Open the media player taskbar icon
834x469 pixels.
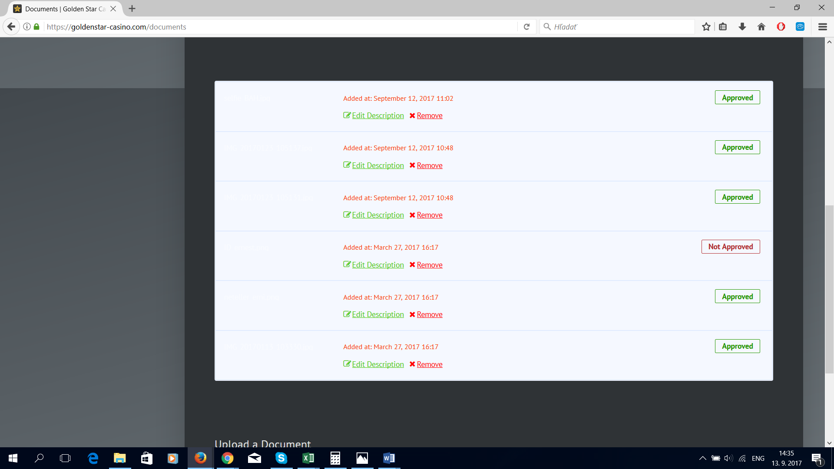(173, 458)
